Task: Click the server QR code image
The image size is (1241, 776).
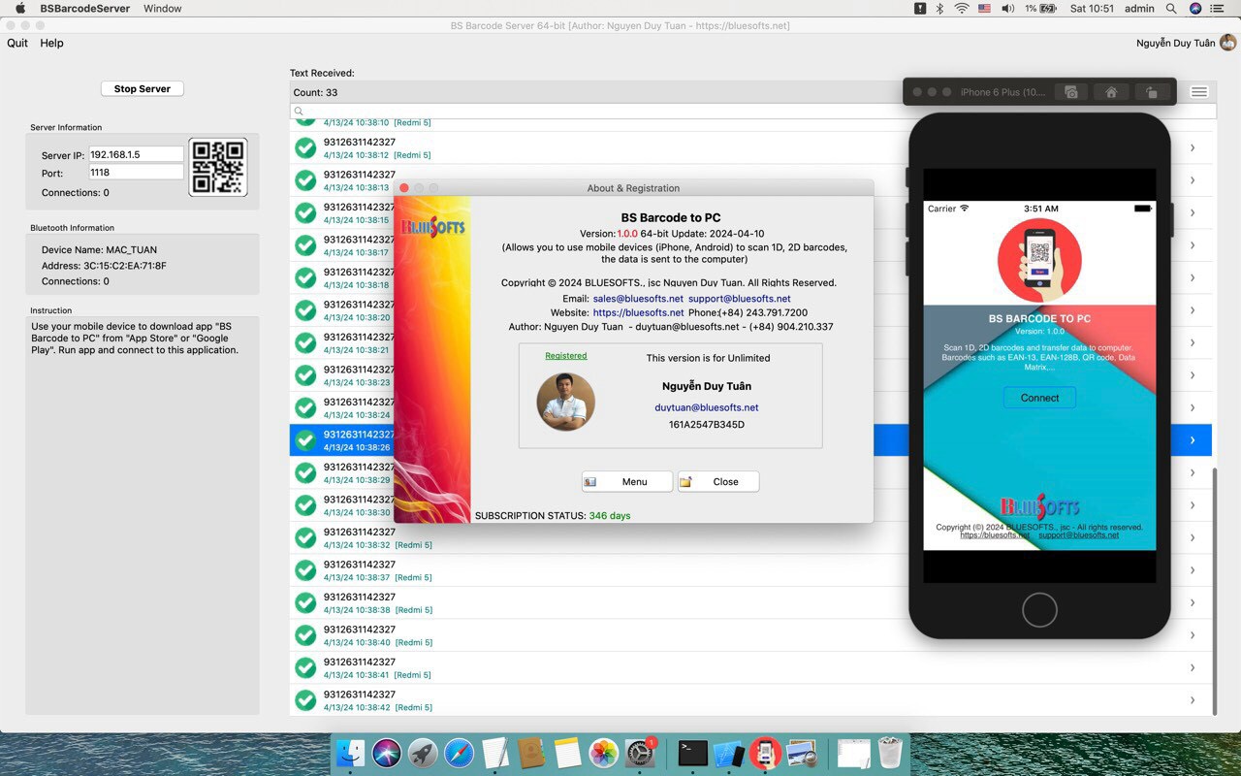Action: click(x=217, y=167)
